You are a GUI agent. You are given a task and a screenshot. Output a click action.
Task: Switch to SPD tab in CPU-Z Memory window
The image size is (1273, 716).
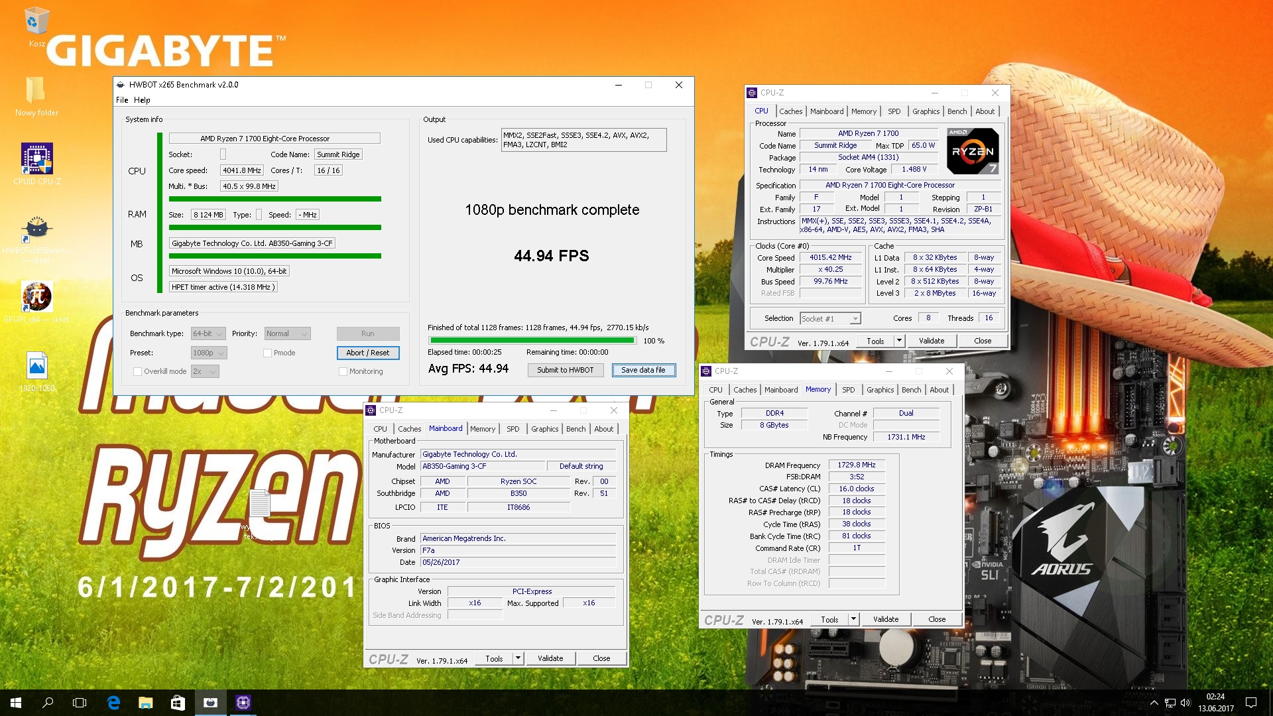coord(848,390)
